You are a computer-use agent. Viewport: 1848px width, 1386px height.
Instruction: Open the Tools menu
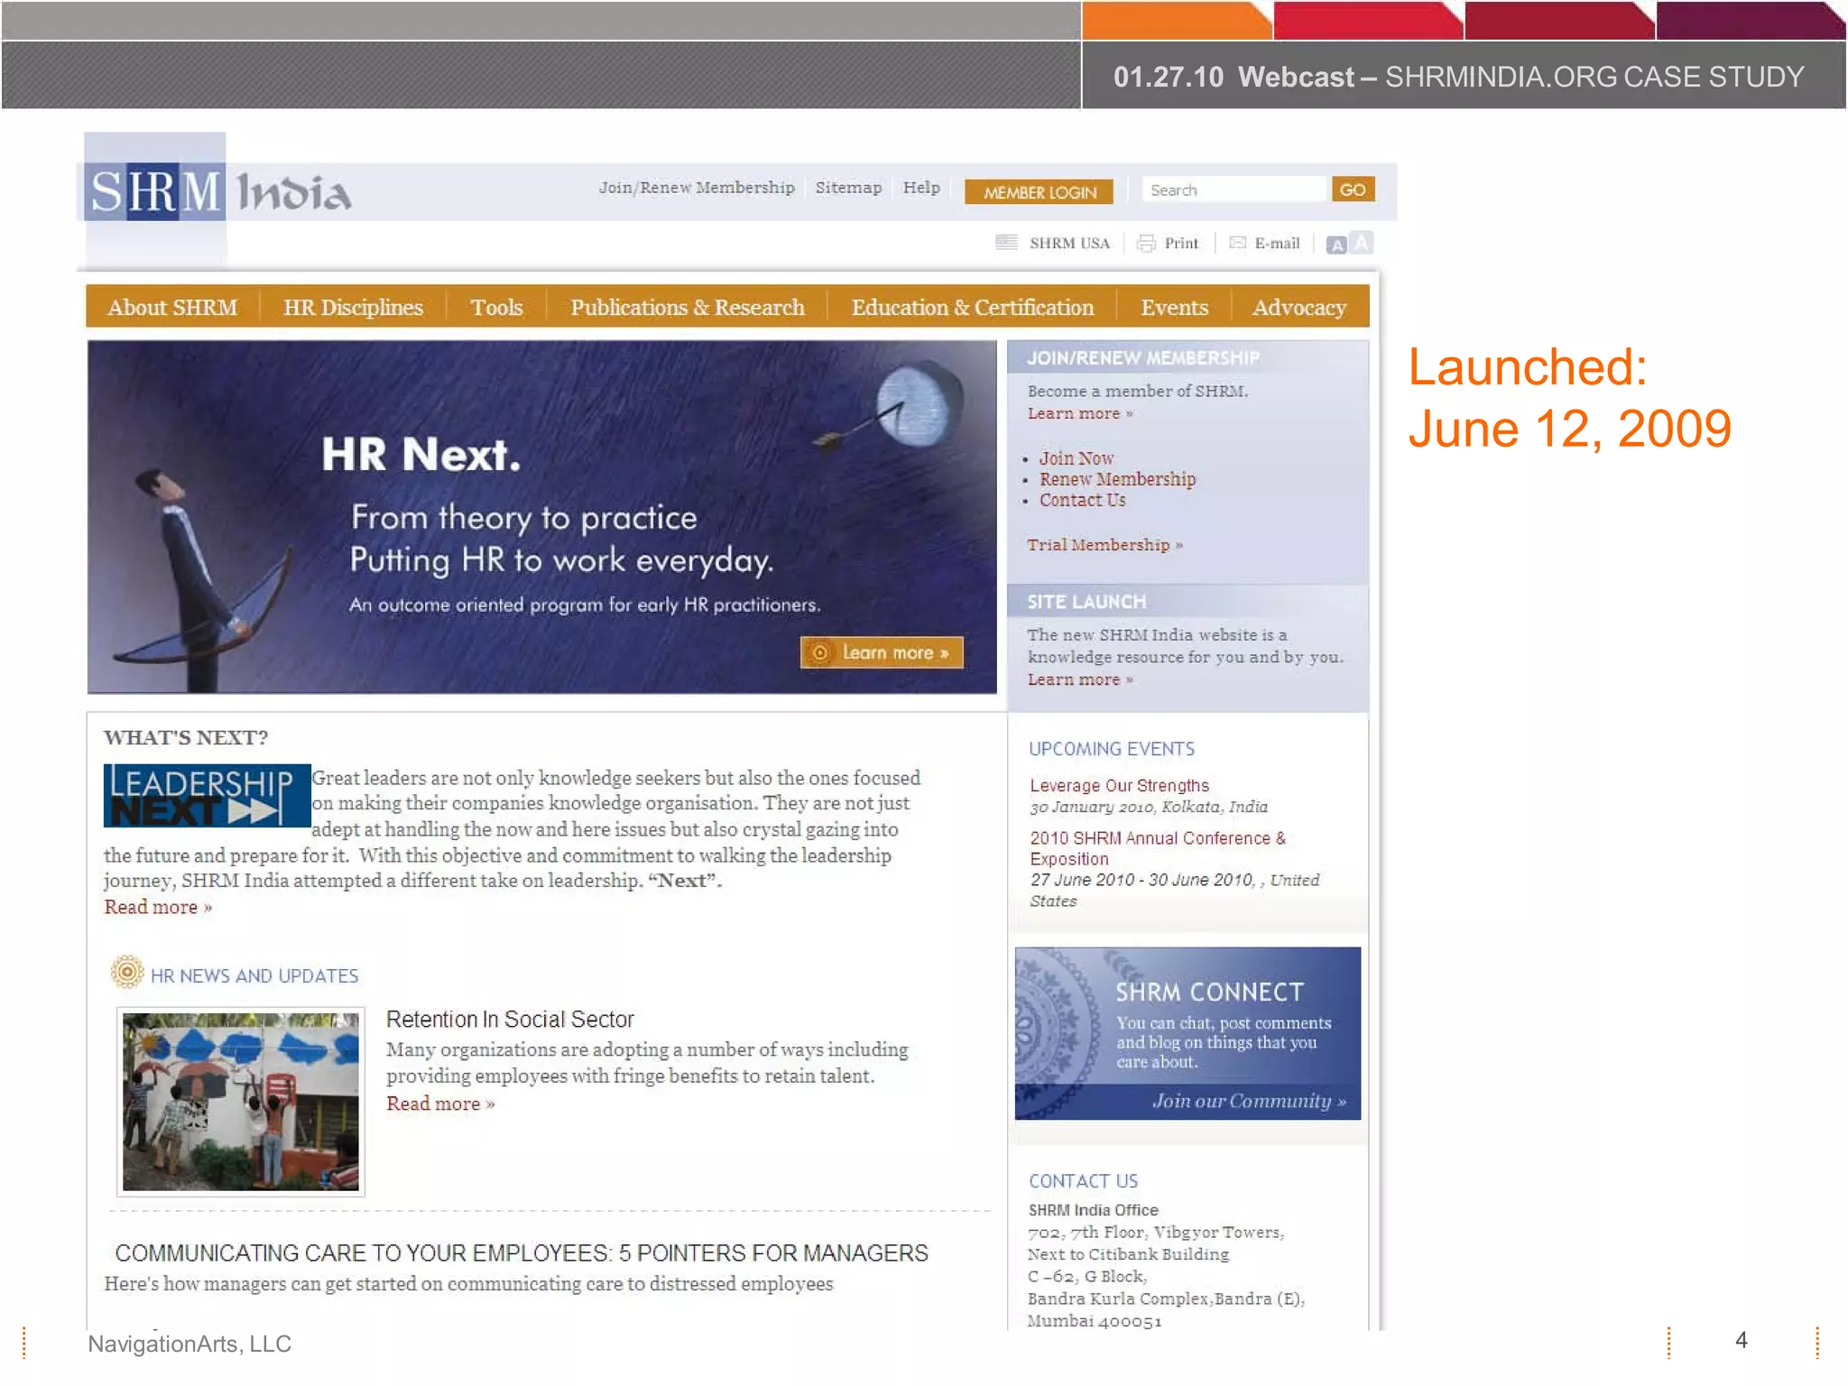[x=496, y=307]
